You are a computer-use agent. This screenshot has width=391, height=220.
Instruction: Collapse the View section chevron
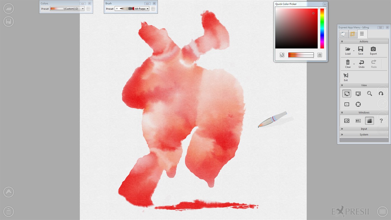click(x=342, y=85)
